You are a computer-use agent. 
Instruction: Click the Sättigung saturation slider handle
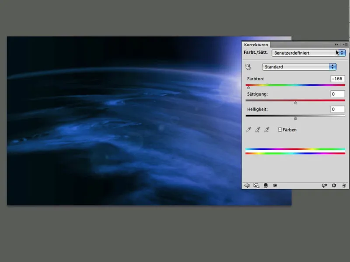tap(296, 103)
